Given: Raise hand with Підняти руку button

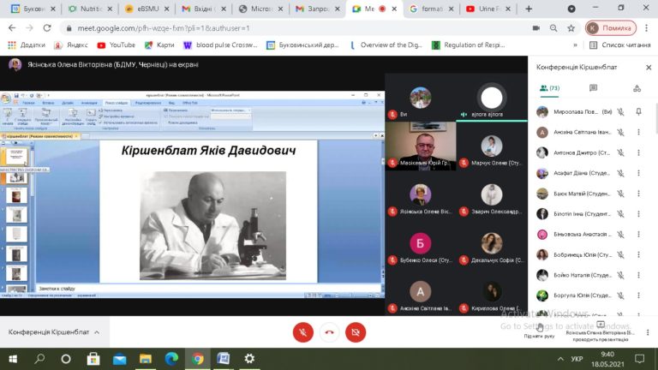Looking at the screenshot, I should [540, 330].
